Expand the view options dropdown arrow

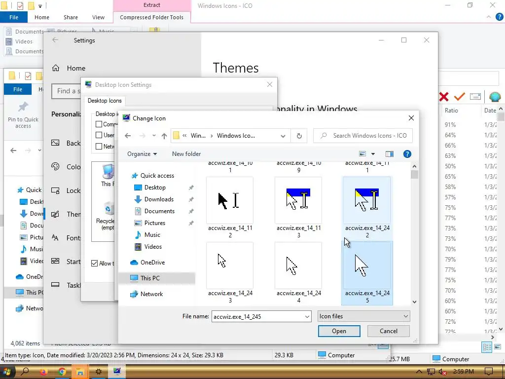373,154
